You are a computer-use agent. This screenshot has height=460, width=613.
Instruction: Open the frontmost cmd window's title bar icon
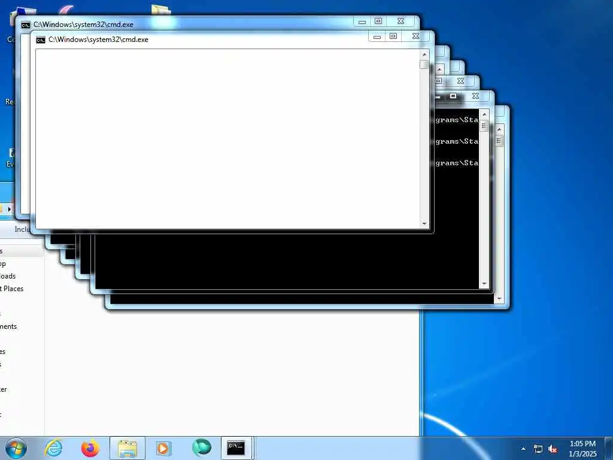[x=40, y=40]
